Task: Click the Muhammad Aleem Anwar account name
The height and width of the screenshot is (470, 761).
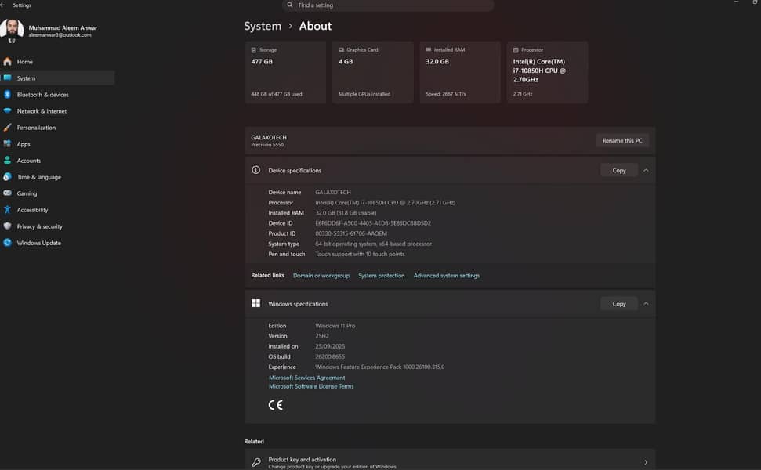Action: (x=63, y=27)
